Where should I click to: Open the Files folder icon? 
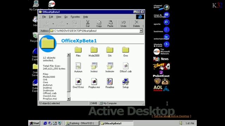coord(78,50)
